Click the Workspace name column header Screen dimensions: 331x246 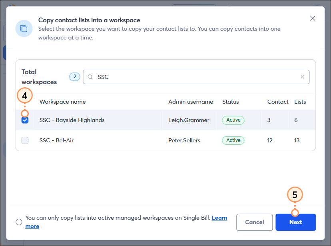tap(62, 102)
